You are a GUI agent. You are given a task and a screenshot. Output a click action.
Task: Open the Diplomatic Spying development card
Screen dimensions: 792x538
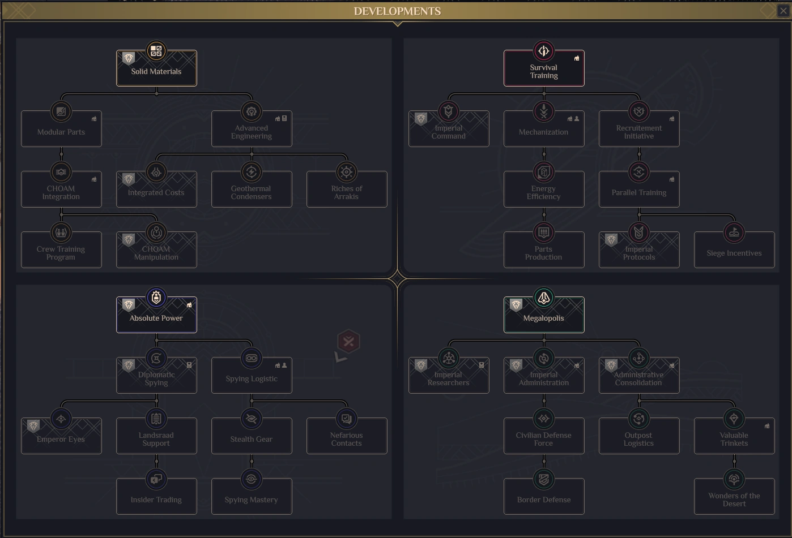[x=156, y=375]
